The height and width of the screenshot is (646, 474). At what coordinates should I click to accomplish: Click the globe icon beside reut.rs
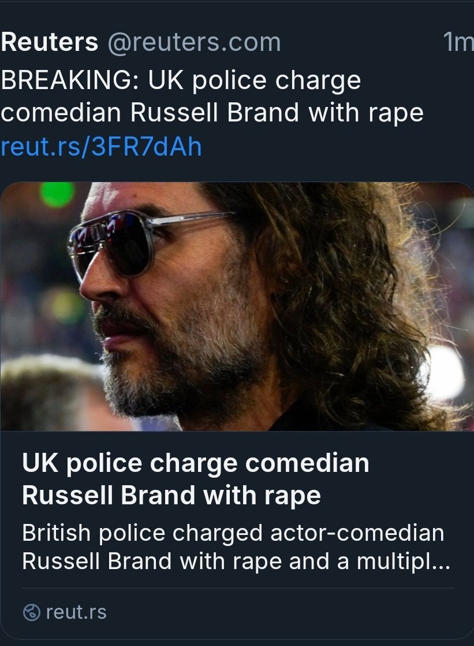click(x=31, y=612)
